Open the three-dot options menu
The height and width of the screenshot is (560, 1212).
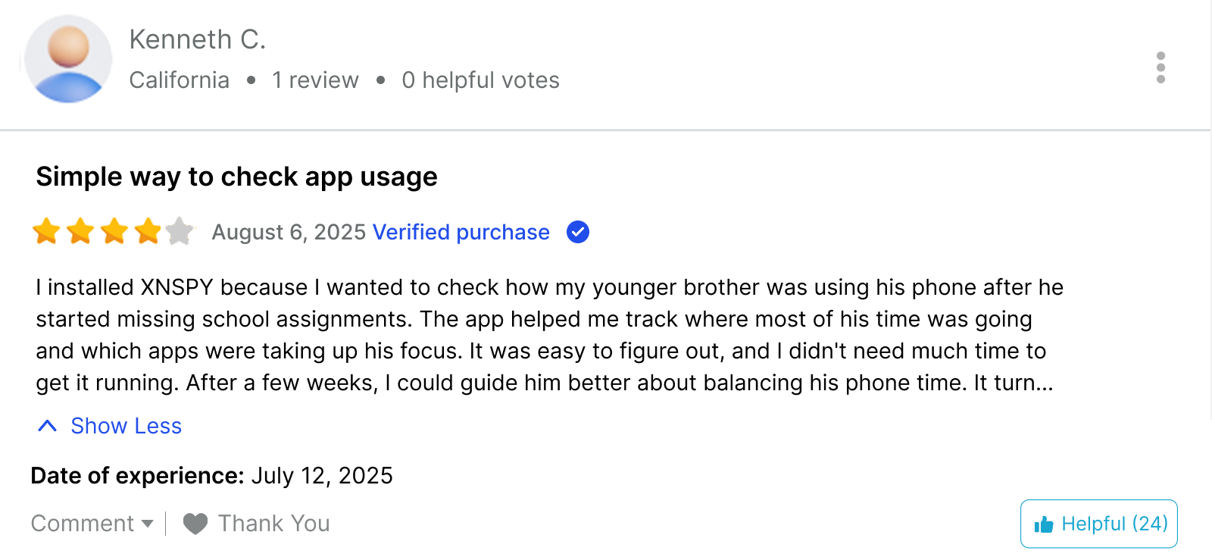1160,67
